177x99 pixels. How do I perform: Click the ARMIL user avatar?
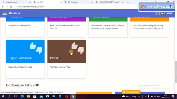(163, 13)
